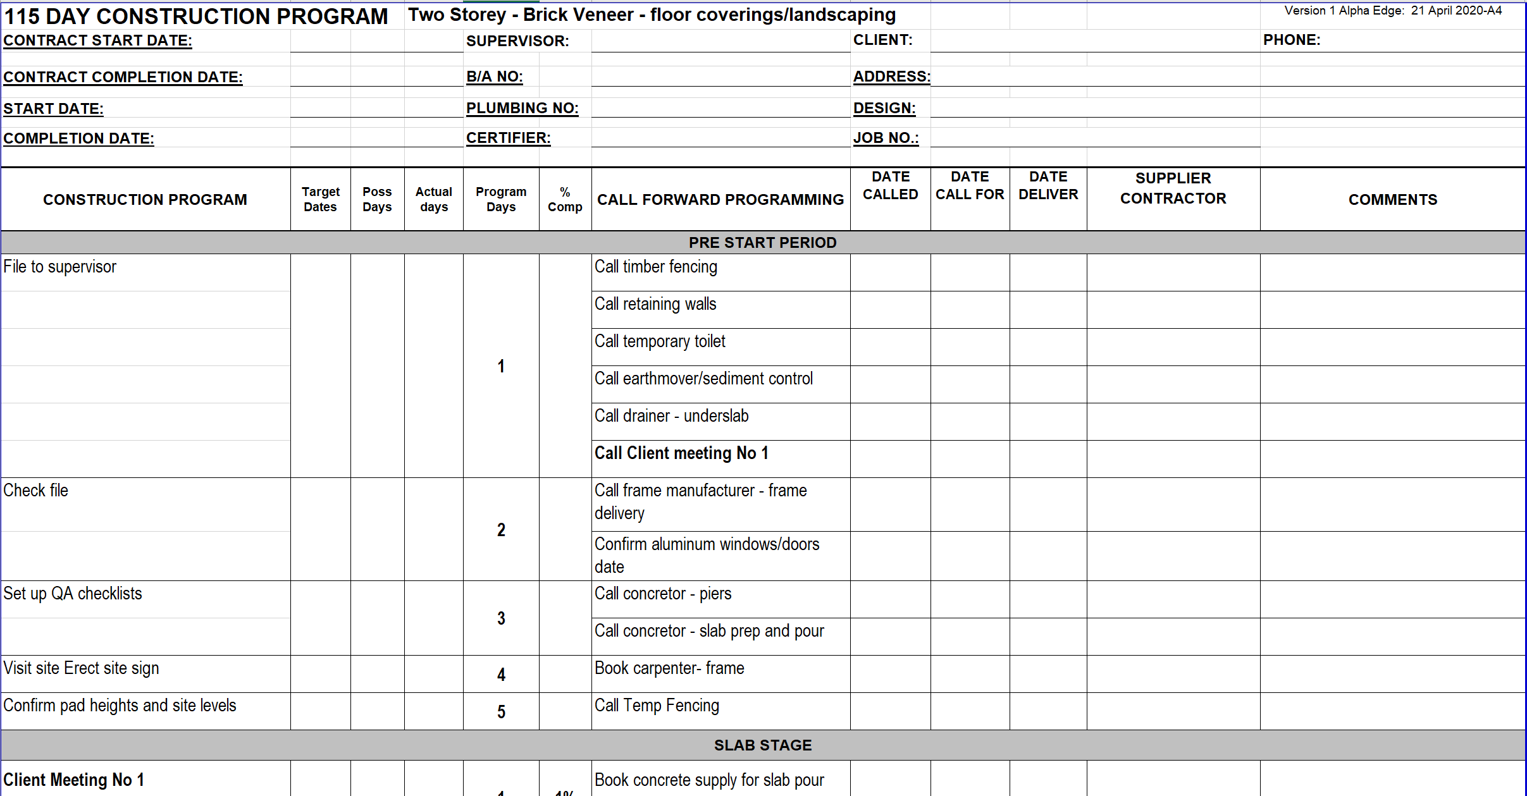Select the SLAB STAGE section header
1527x796 pixels.
click(x=762, y=745)
